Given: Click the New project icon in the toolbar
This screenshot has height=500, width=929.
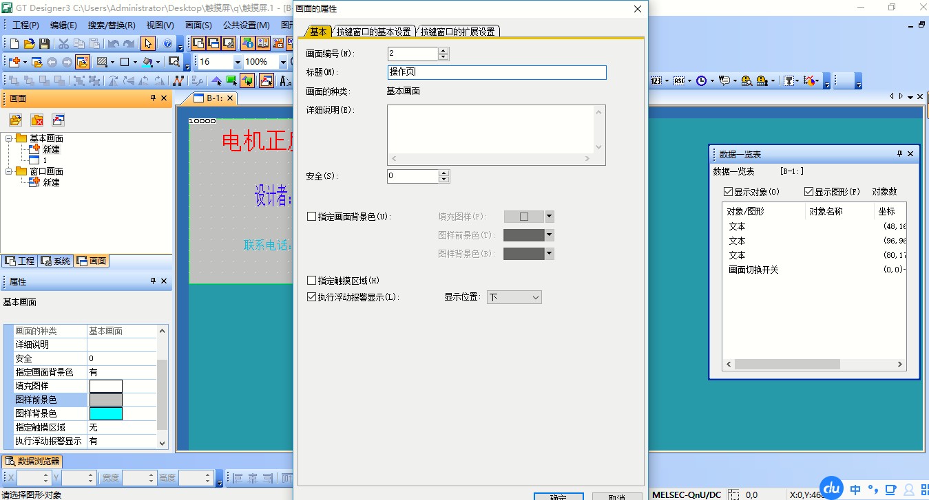Looking at the screenshot, I should click(x=14, y=43).
